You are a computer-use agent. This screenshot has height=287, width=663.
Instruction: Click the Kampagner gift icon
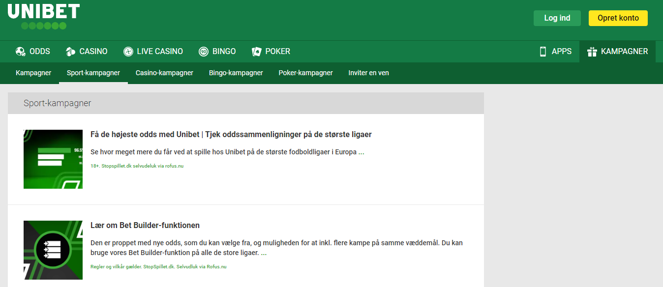tap(592, 52)
